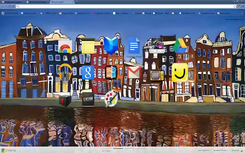
Task: Go to the Home page button
Action: click(13, 7)
